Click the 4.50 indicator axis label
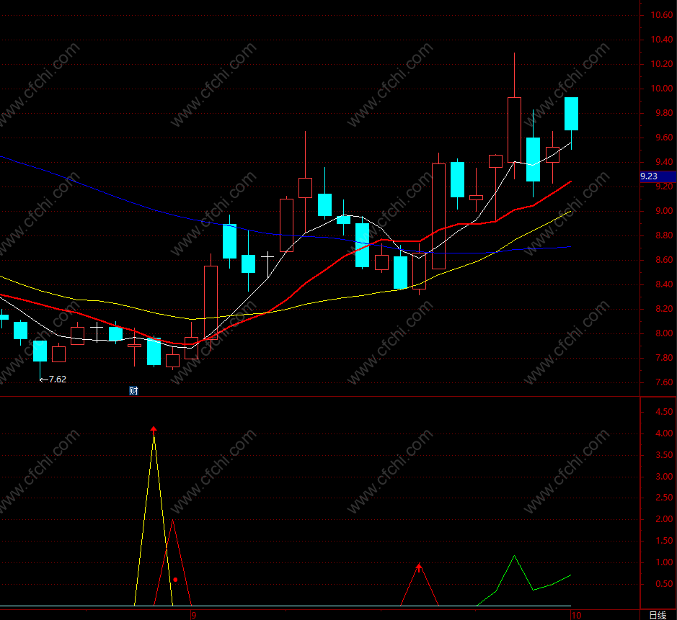Image resolution: width=677 pixels, height=620 pixels. tap(664, 412)
